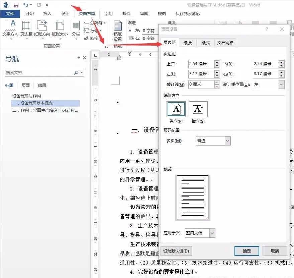
Task: Click the Page Setup dialog launcher icon
Action: coord(106,47)
